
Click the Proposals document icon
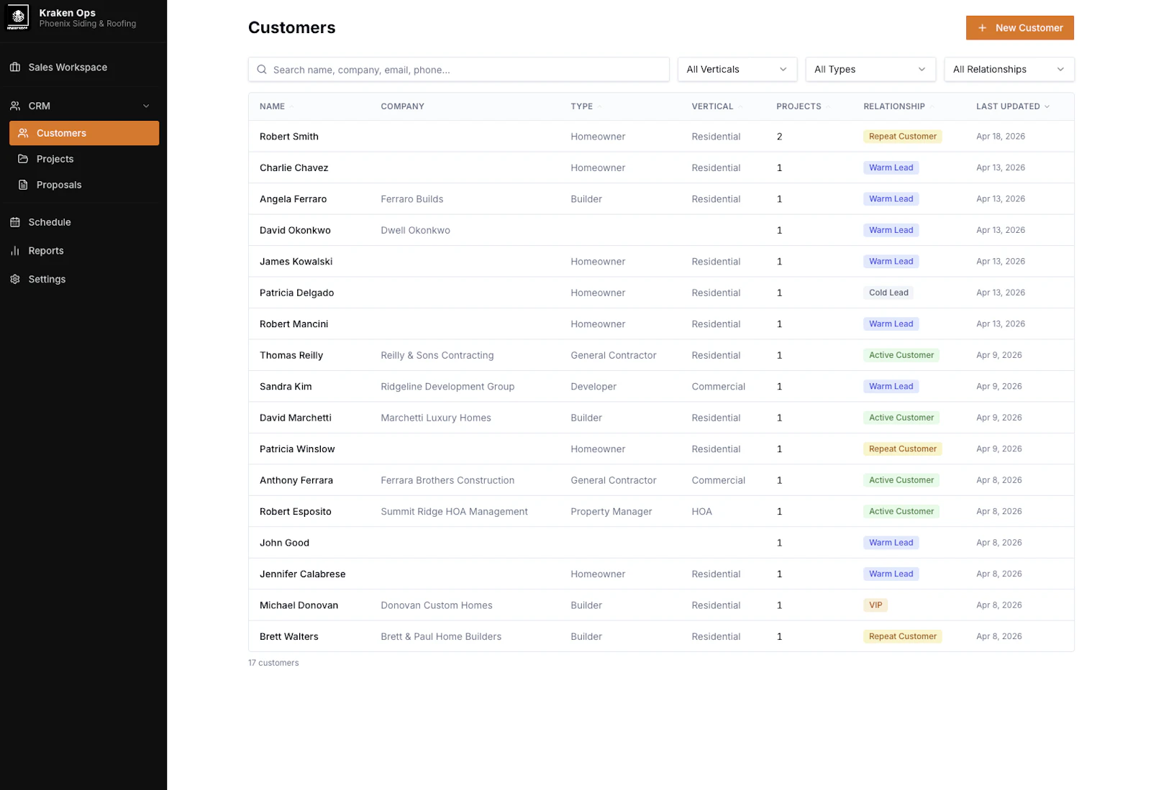click(x=24, y=185)
